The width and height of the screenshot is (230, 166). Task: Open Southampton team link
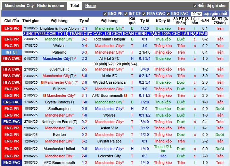point(59,109)
